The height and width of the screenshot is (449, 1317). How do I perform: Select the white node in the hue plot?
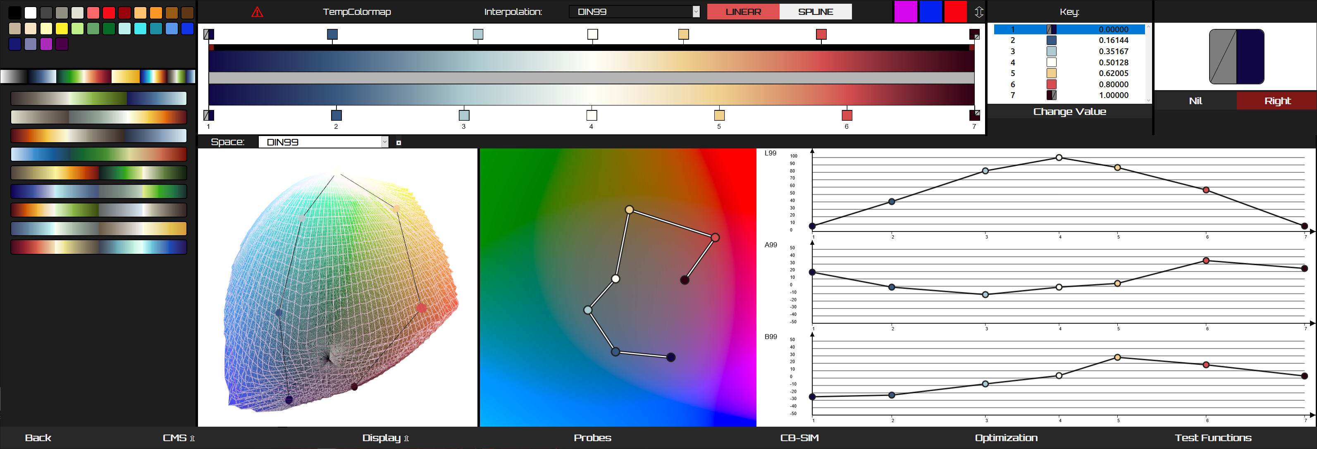616,279
